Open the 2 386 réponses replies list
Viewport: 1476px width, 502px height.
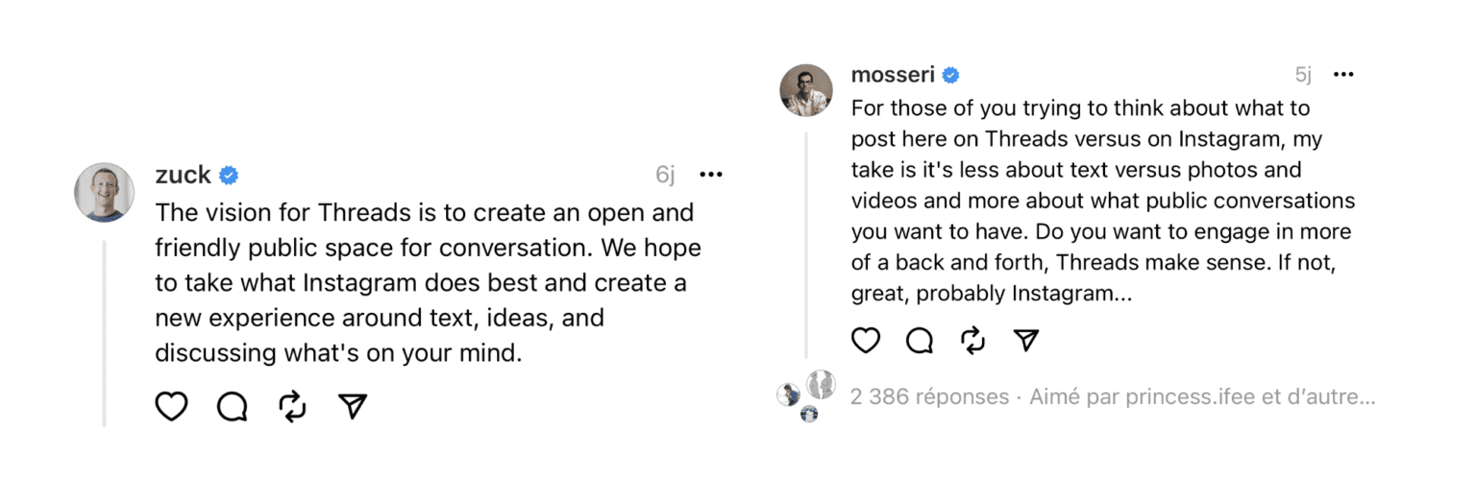coord(929,396)
